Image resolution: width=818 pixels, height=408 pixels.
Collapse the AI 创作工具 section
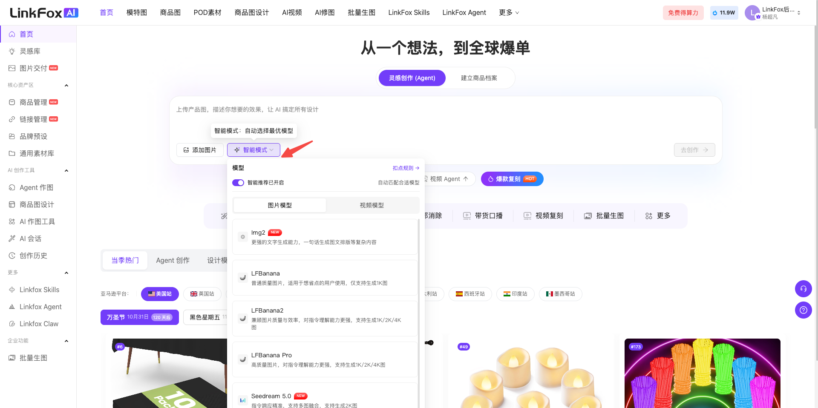click(x=66, y=170)
